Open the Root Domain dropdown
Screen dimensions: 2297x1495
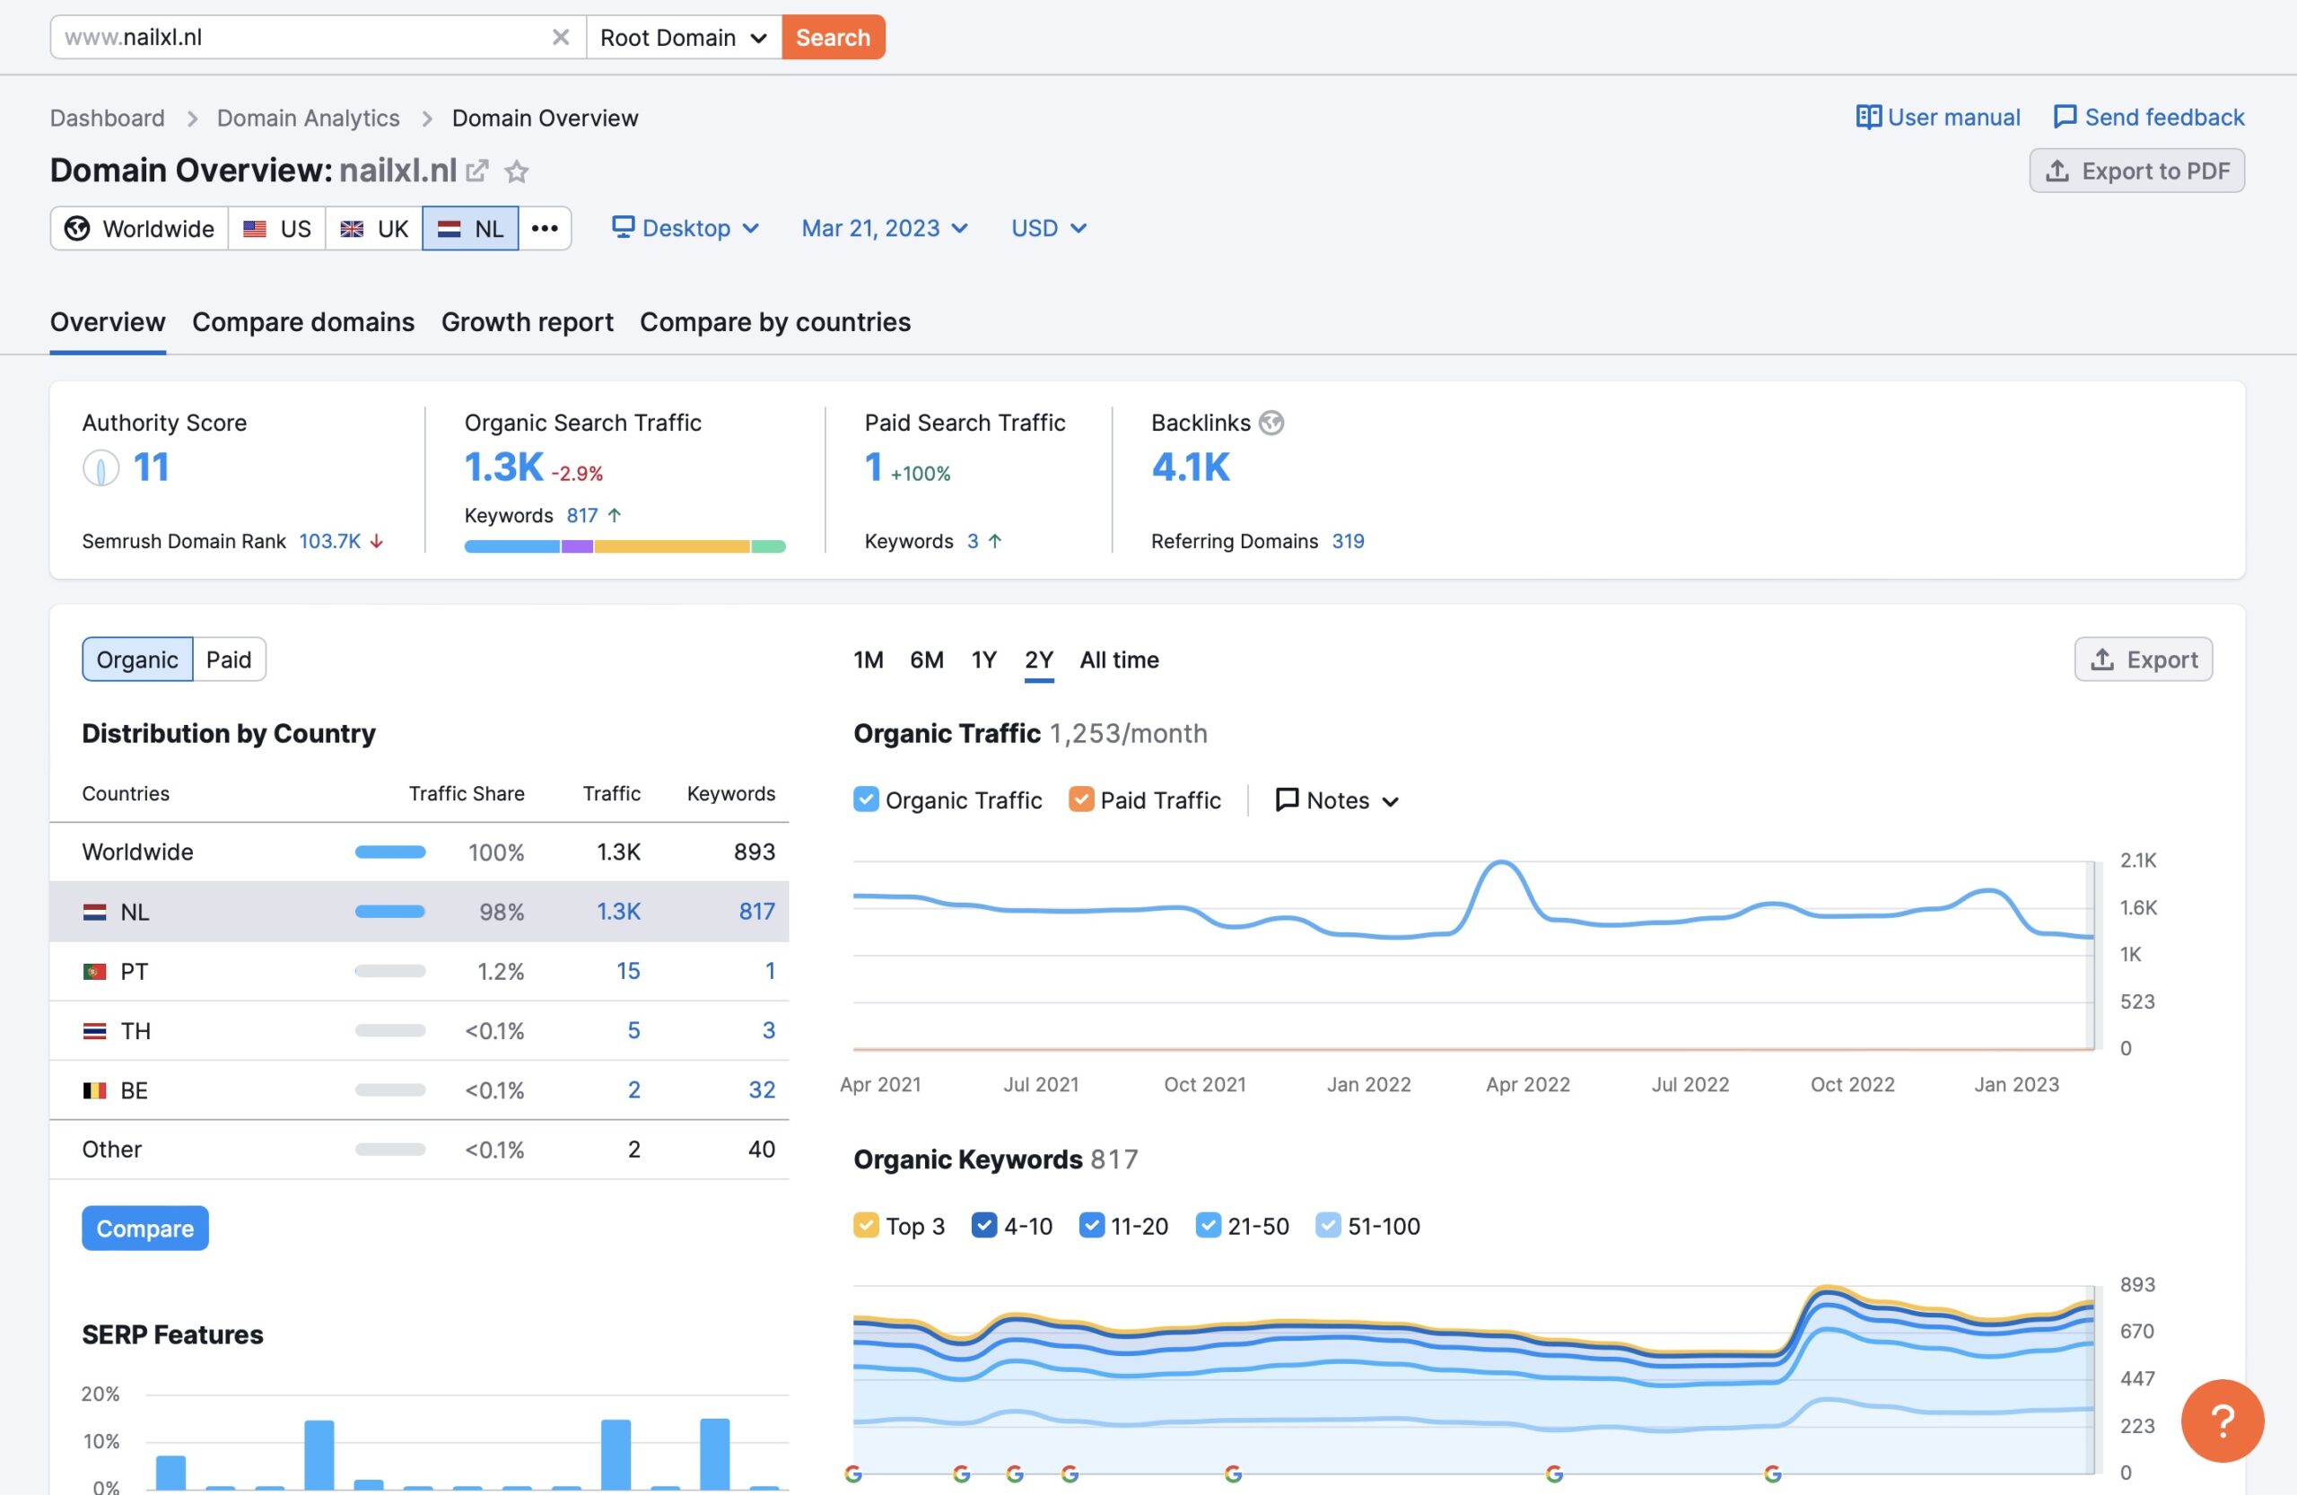click(684, 38)
